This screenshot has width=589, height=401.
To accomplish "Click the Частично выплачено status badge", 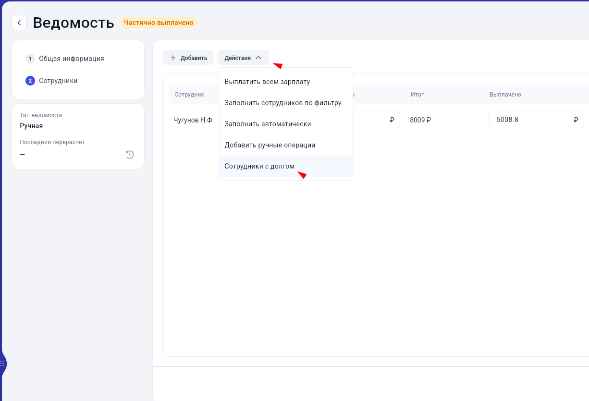I will tap(159, 23).
